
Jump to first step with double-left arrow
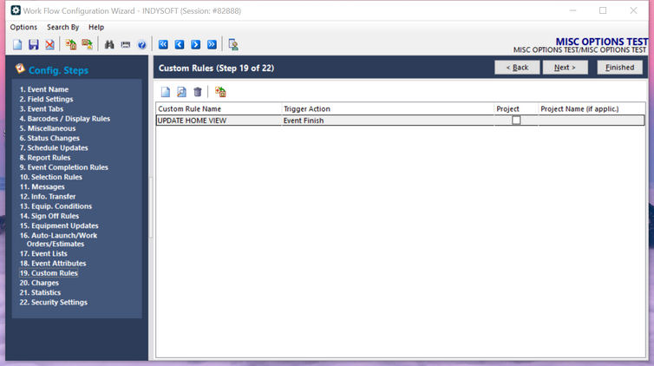click(163, 44)
